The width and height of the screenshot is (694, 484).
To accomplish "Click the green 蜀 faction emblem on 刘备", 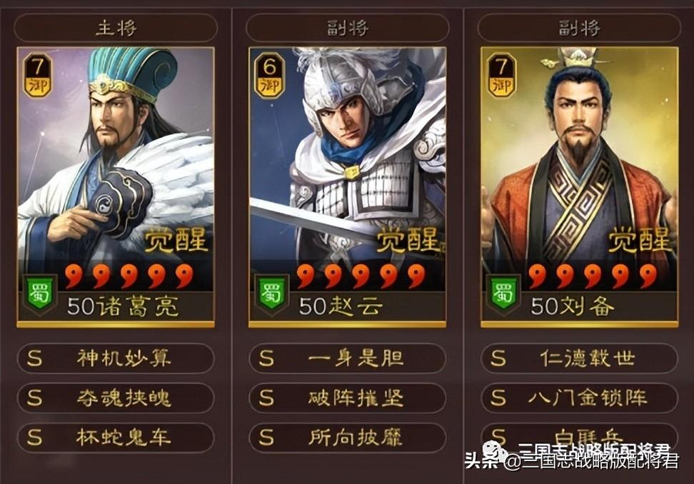I will click(x=503, y=294).
